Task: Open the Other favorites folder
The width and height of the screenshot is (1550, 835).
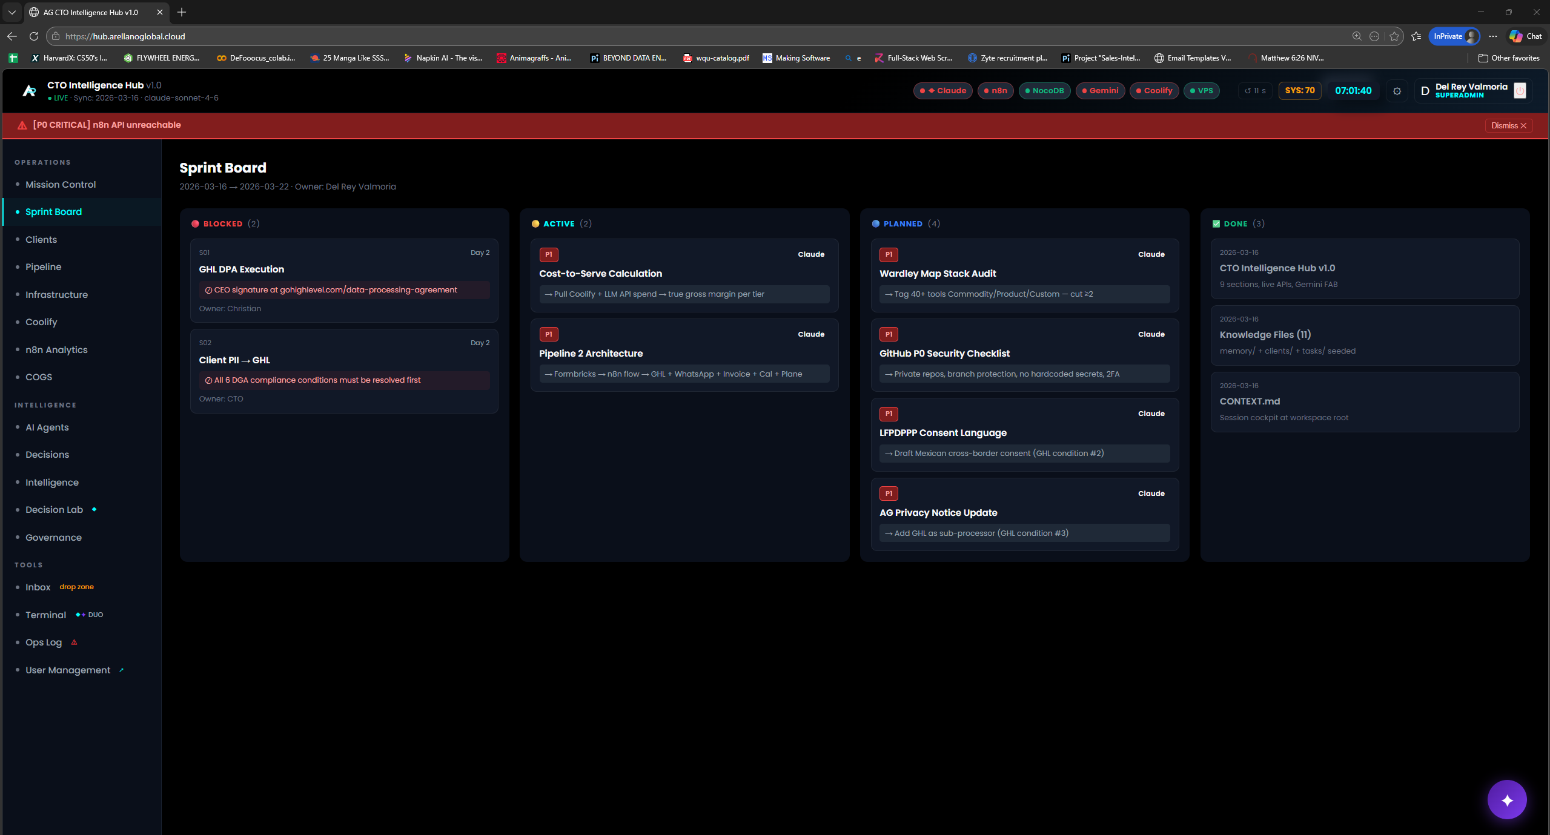Action: click(x=1508, y=58)
